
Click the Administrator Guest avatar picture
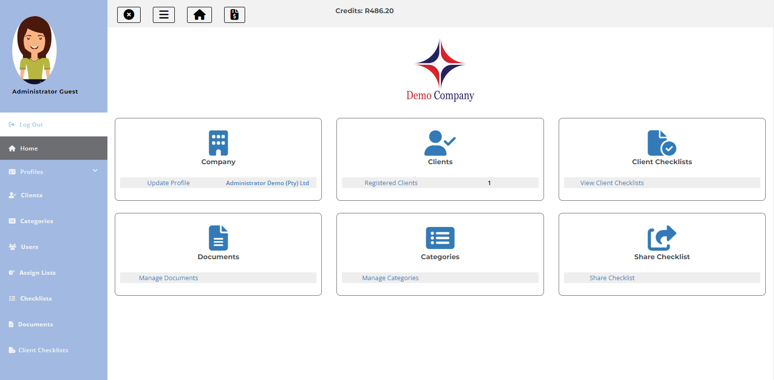point(34,50)
